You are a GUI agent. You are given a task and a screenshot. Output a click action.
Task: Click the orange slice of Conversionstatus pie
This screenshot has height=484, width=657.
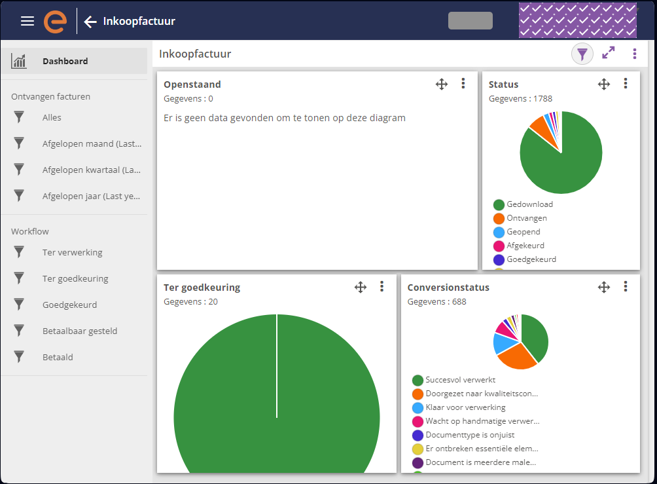click(x=518, y=356)
